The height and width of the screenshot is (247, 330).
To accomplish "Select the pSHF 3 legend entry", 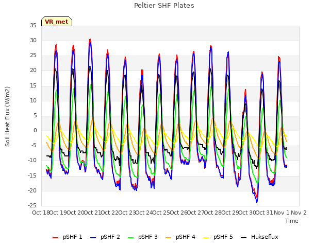I will [143, 237].
